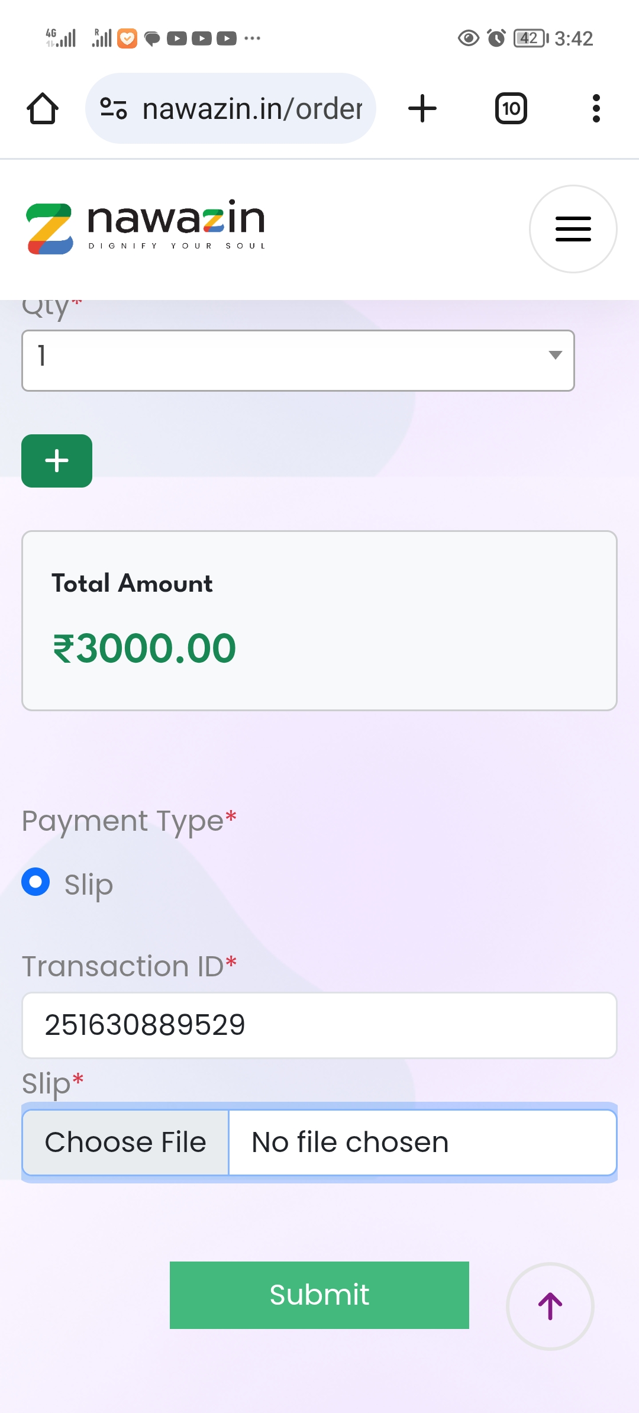
Task: Open the hamburger navigation menu
Action: click(x=573, y=229)
